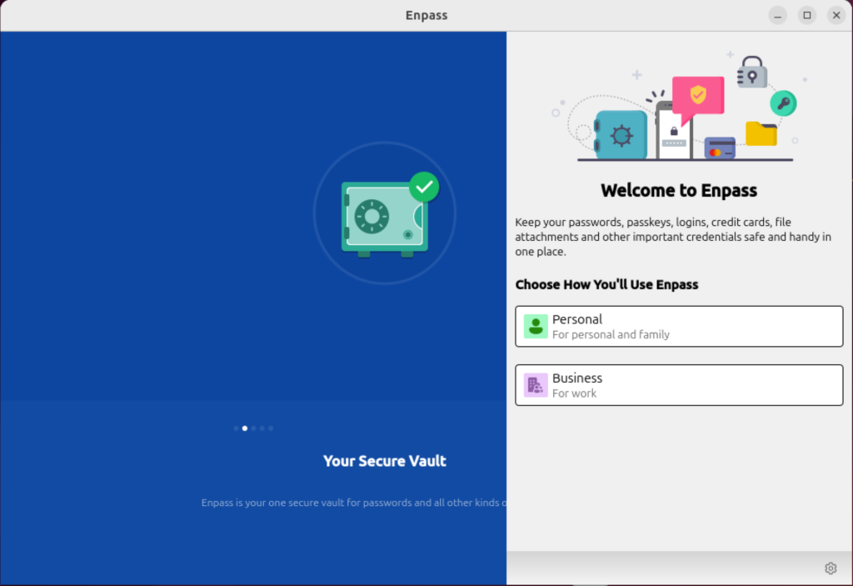Screen dimensions: 853x586
Task: Click the Enpass title bar label
Action: (426, 14)
